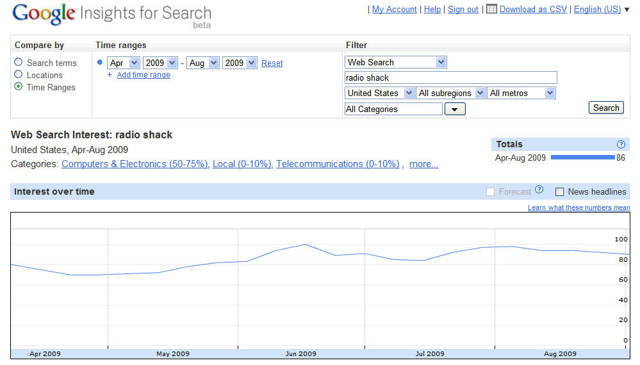Open the Web Search type dropdown
The width and height of the screenshot is (640, 365).
395,62
